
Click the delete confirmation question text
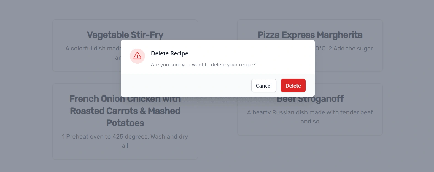click(x=203, y=65)
